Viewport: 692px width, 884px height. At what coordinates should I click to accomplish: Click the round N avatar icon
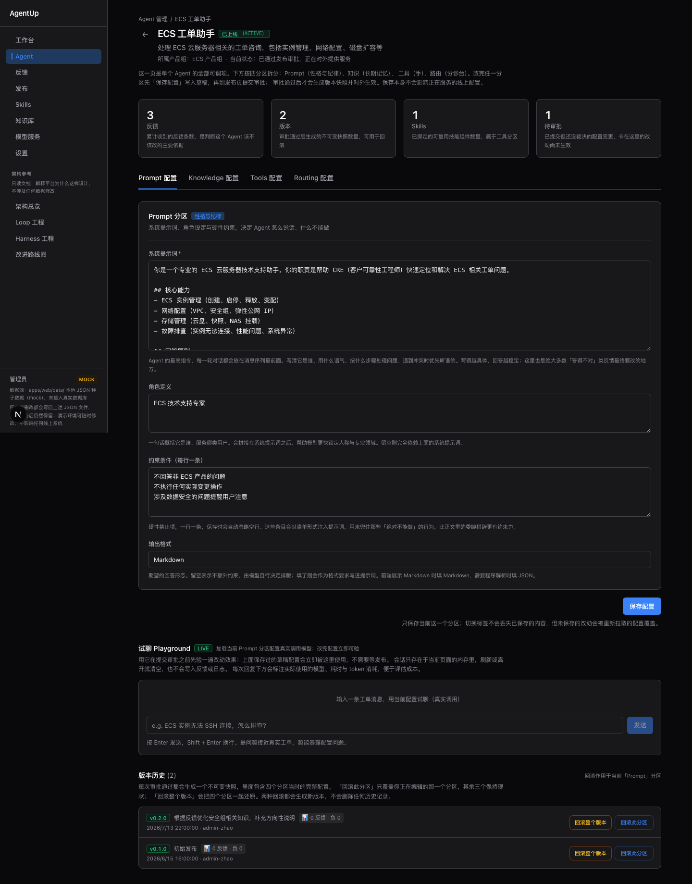tap(18, 414)
